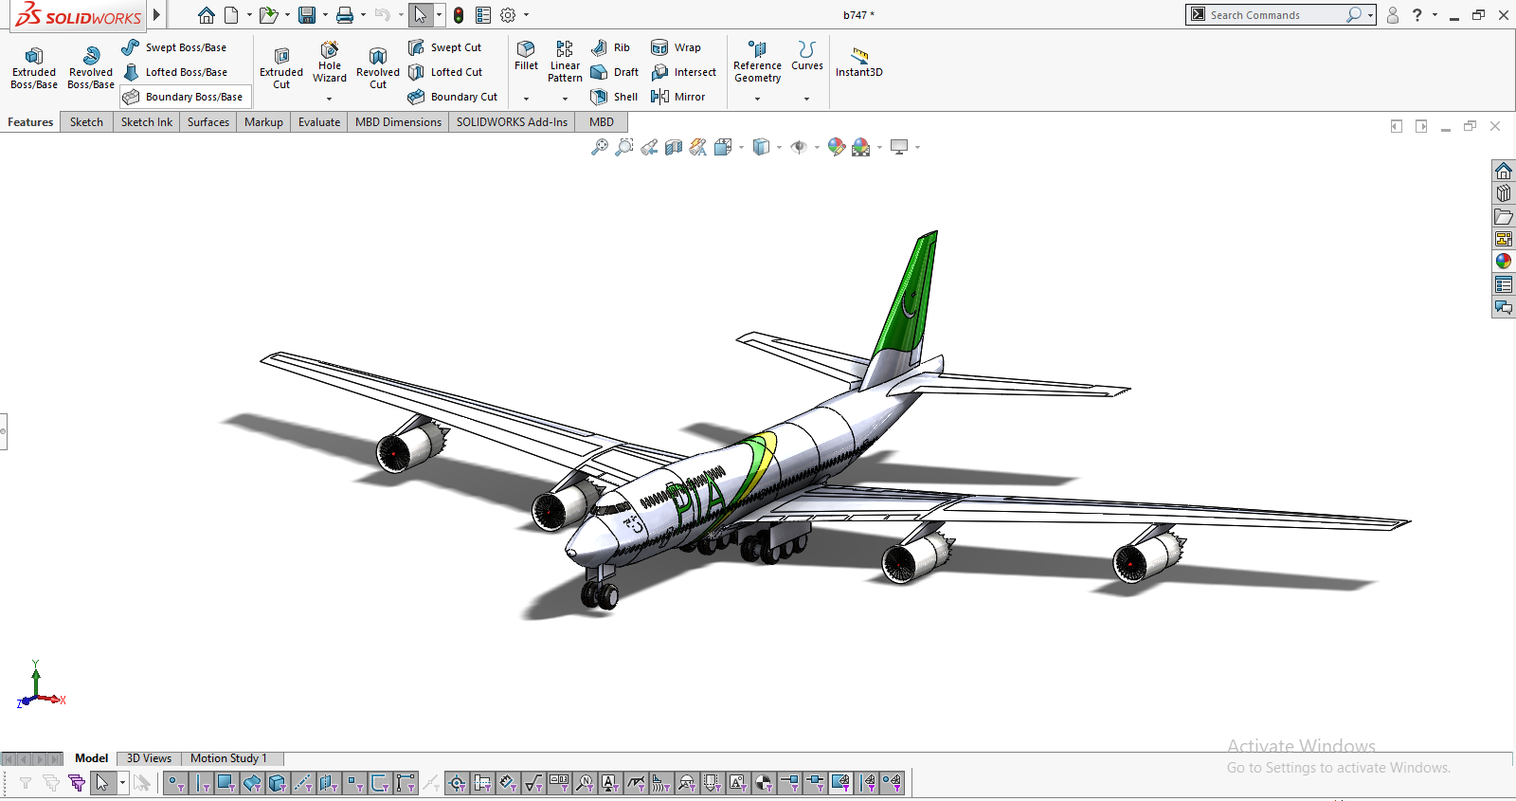Open the Options gear icon
This screenshot has height=801, width=1516.
(x=508, y=15)
